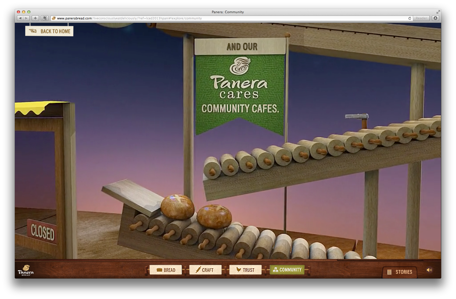The width and height of the screenshot is (456, 299).
Task: Show Safari downloads
Action: (x=435, y=18)
